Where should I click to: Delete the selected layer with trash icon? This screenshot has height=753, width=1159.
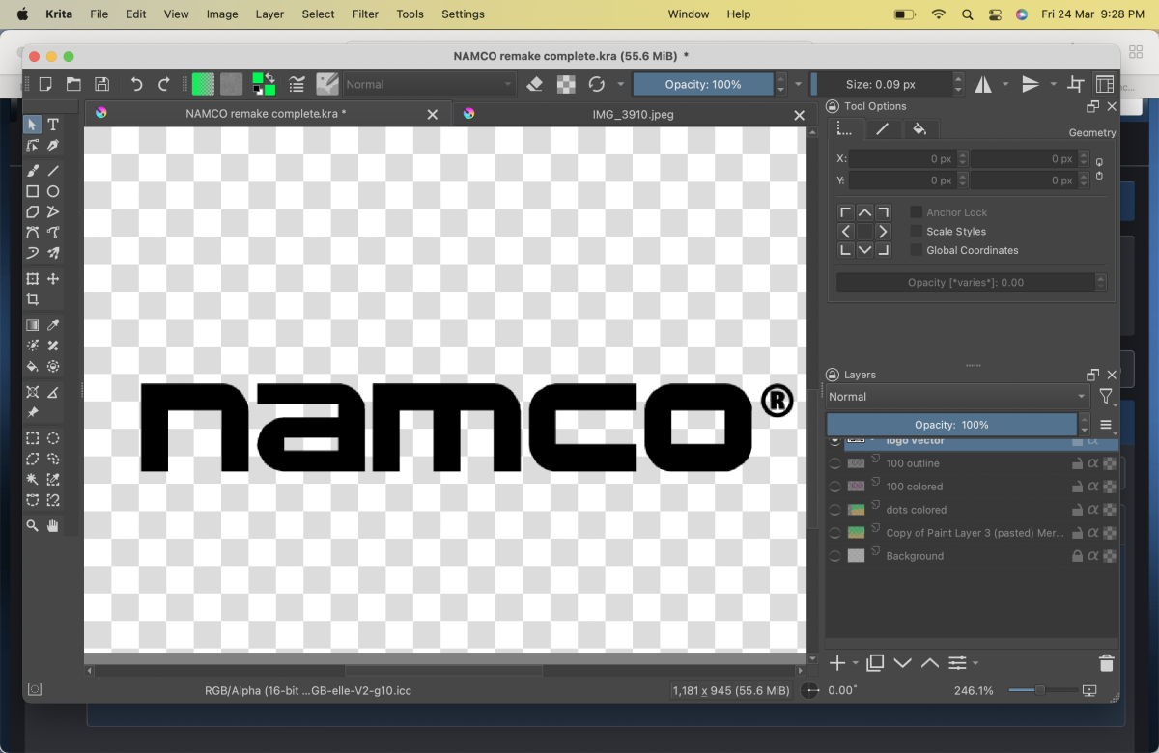click(x=1107, y=663)
